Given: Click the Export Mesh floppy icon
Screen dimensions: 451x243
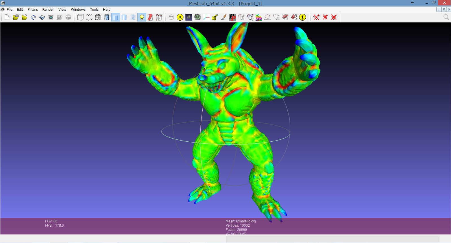Looking at the screenshot, I should (x=42, y=17).
